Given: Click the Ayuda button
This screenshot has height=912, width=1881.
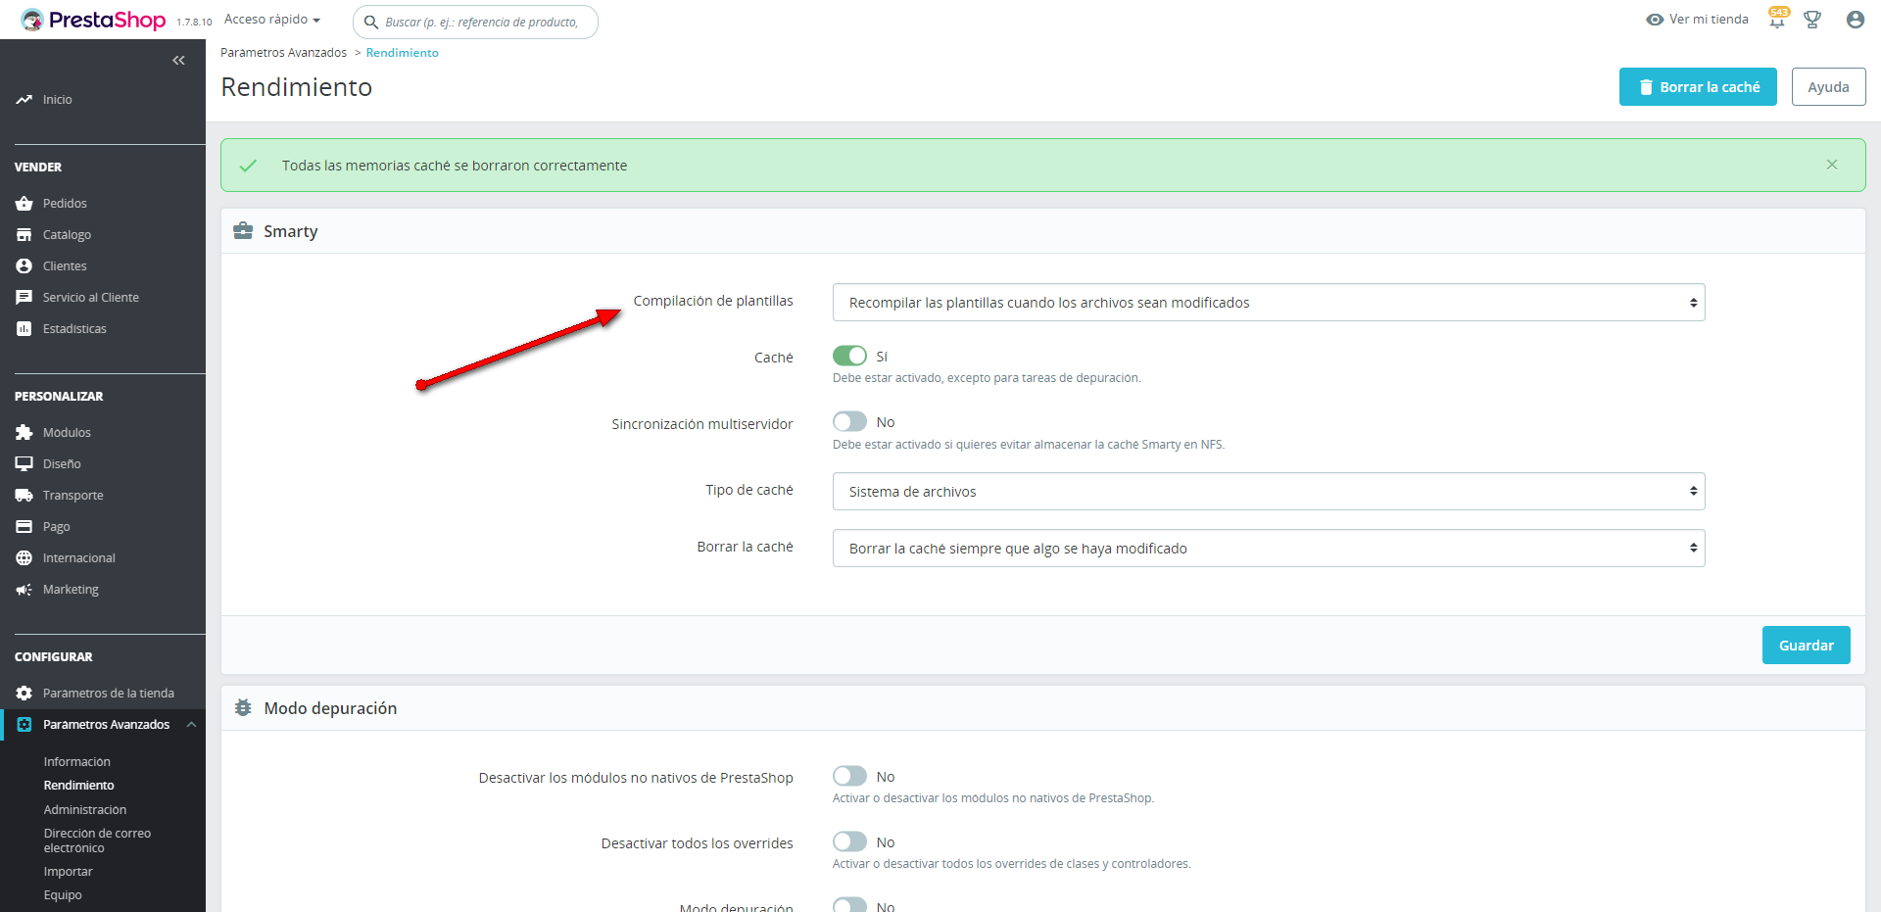Looking at the screenshot, I should 1828,87.
